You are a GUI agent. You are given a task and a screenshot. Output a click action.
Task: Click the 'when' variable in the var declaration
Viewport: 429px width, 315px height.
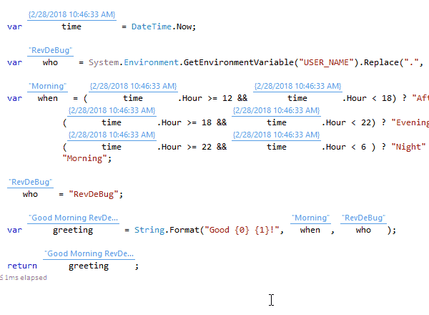click(x=48, y=98)
